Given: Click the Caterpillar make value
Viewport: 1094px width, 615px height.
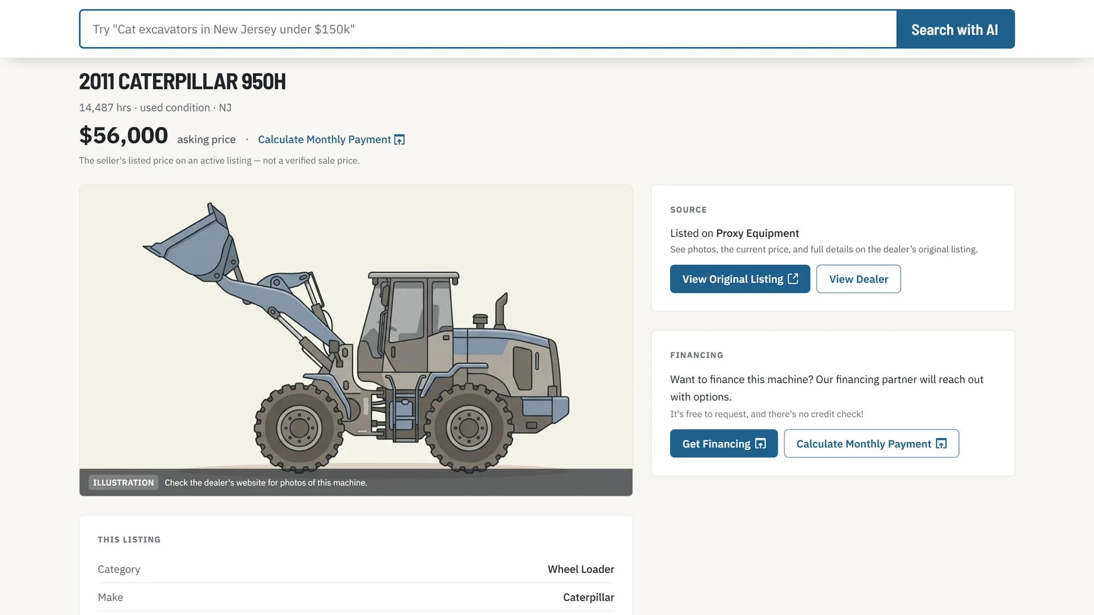Looking at the screenshot, I should pyautogui.click(x=588, y=597).
